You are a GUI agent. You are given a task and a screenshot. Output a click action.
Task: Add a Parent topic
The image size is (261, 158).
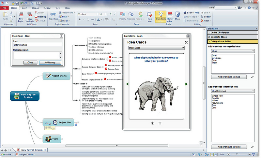click(x=39, y=13)
